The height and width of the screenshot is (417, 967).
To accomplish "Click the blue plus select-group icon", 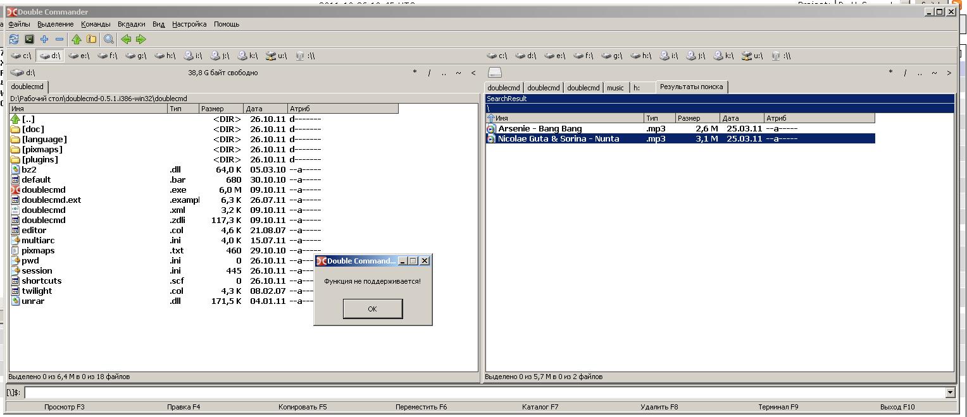I will [x=44, y=39].
